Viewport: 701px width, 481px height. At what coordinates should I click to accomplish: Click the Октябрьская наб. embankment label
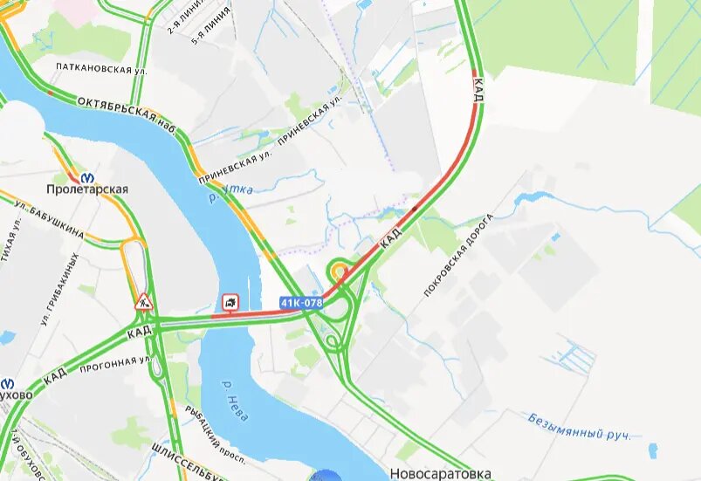click(126, 113)
